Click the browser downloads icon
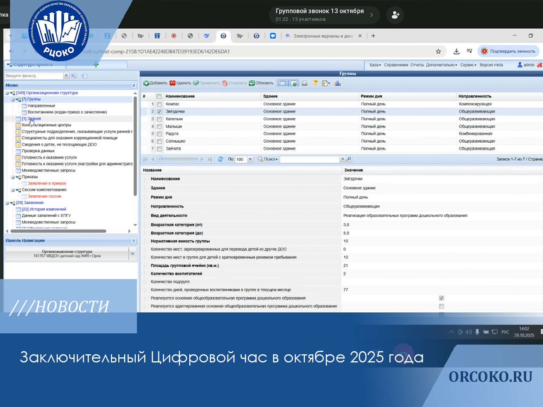The image size is (543, 407). point(457,51)
